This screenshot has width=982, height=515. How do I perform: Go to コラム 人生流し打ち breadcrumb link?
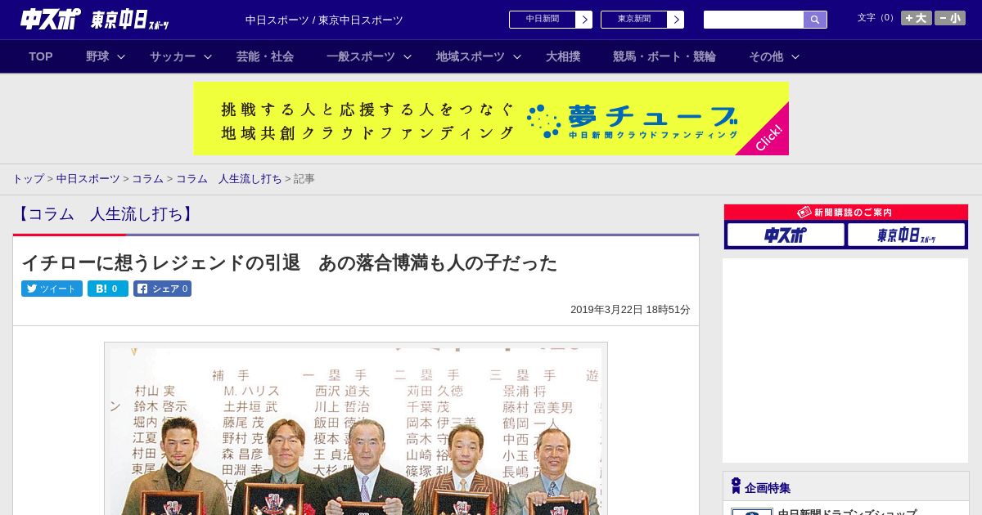coord(229,179)
